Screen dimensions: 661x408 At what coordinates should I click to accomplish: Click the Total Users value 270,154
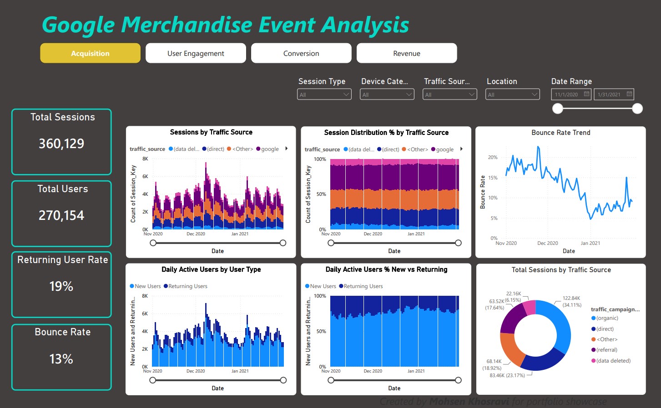61,215
